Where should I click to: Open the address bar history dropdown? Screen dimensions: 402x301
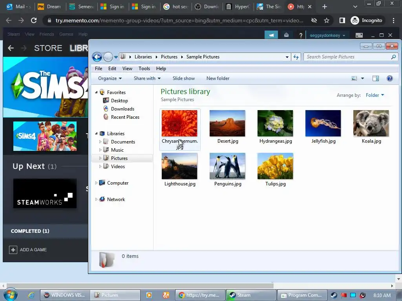(287, 57)
